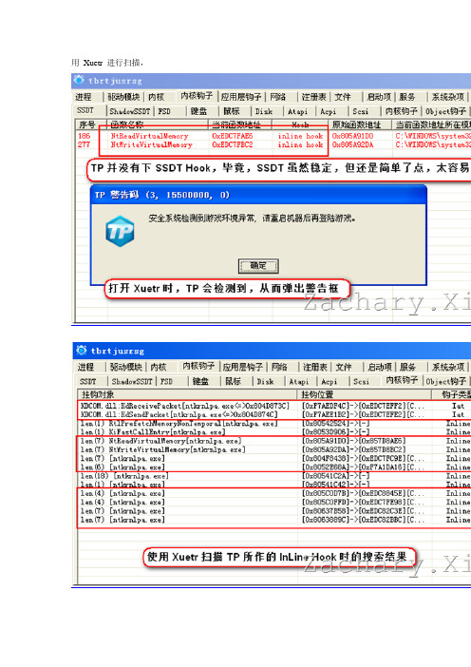
Task: Open the Scsi sub-tab in the lower window
Action: pyautogui.click(x=362, y=381)
